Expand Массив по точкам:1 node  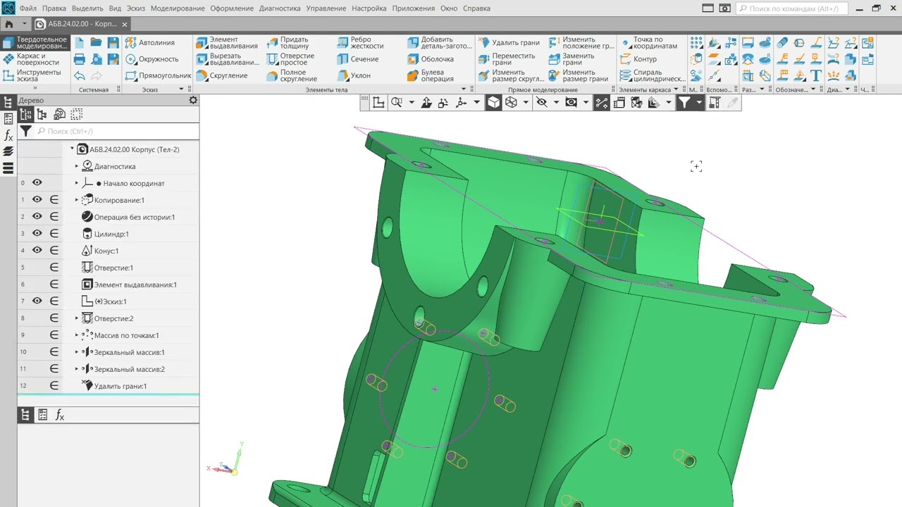[77, 335]
